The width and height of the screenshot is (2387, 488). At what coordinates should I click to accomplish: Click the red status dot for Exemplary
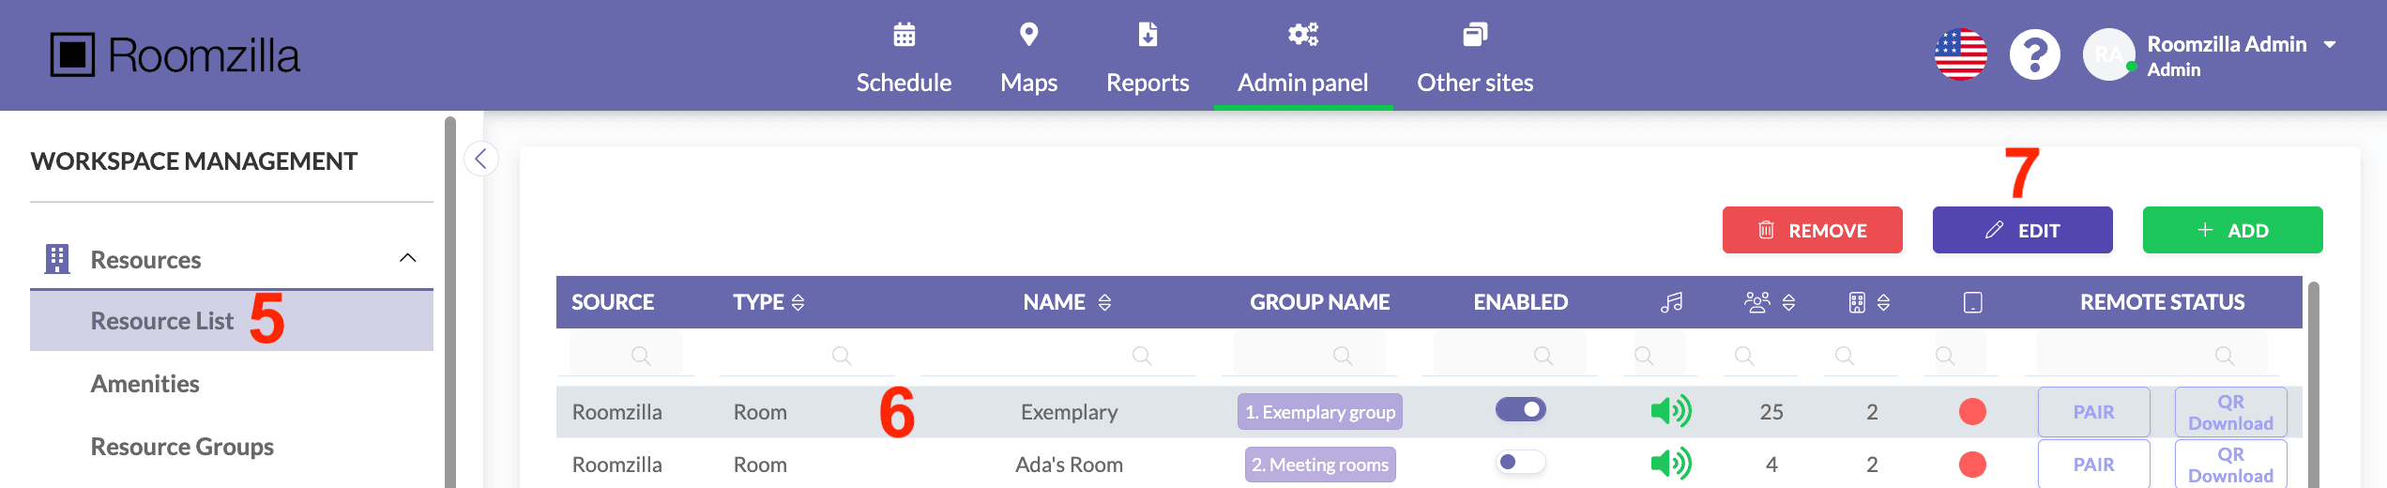[1972, 412]
